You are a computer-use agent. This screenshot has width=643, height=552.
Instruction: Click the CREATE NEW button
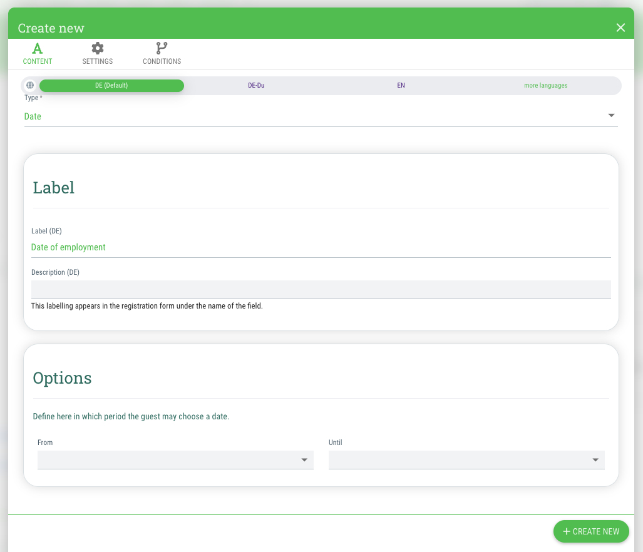point(591,531)
